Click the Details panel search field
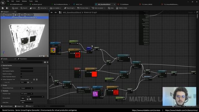 point(22,62)
